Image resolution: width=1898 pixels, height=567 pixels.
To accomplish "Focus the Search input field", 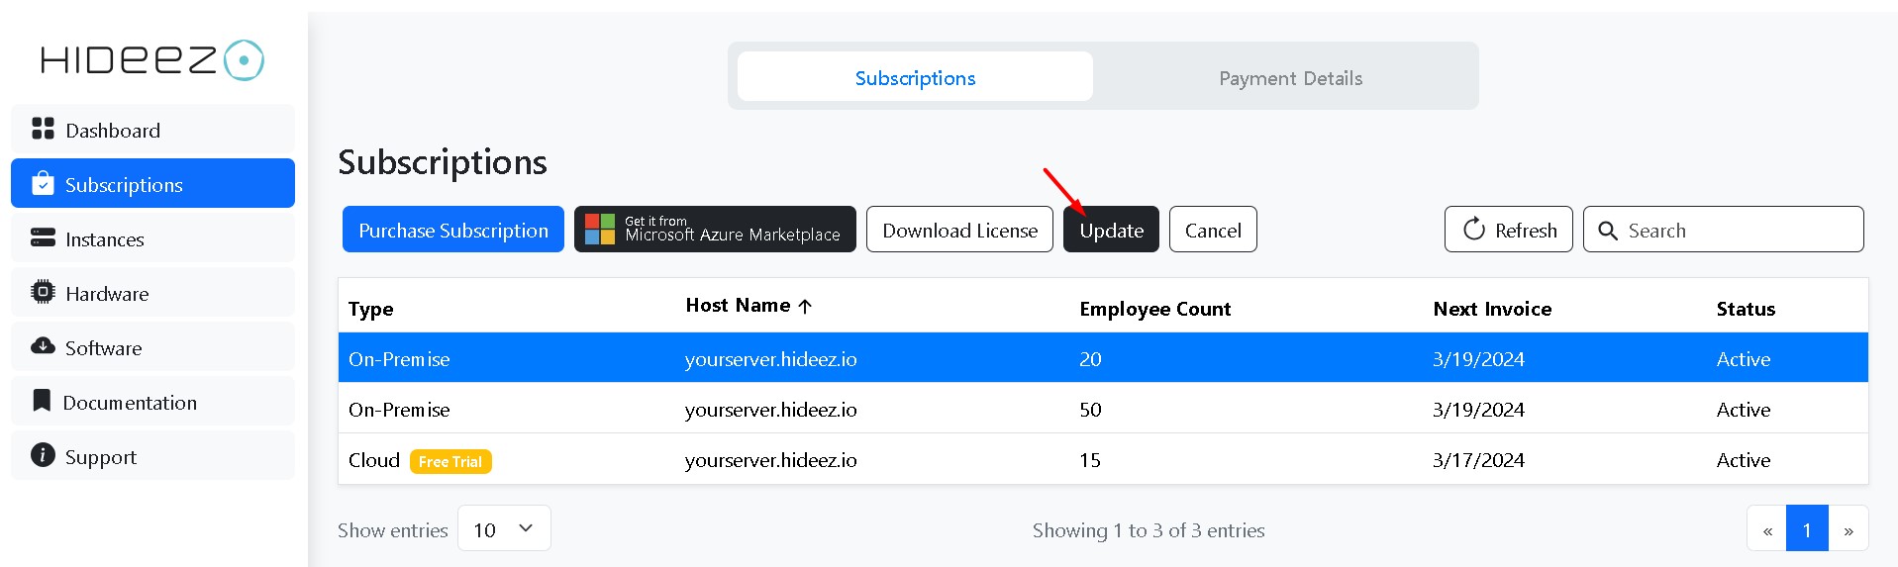I will click(1723, 230).
